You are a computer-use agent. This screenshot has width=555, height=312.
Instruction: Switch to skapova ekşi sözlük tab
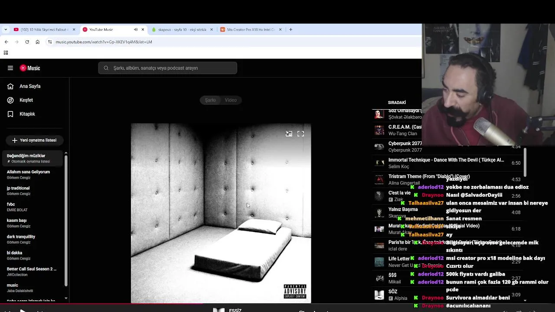pyautogui.click(x=182, y=29)
